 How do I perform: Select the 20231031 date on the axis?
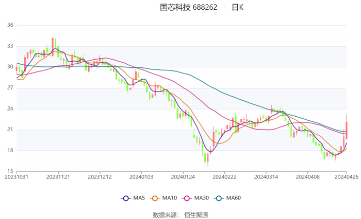point(17,176)
